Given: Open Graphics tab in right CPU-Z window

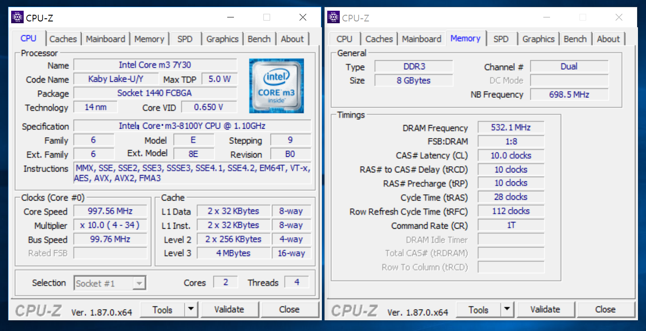Looking at the screenshot, I should point(538,39).
